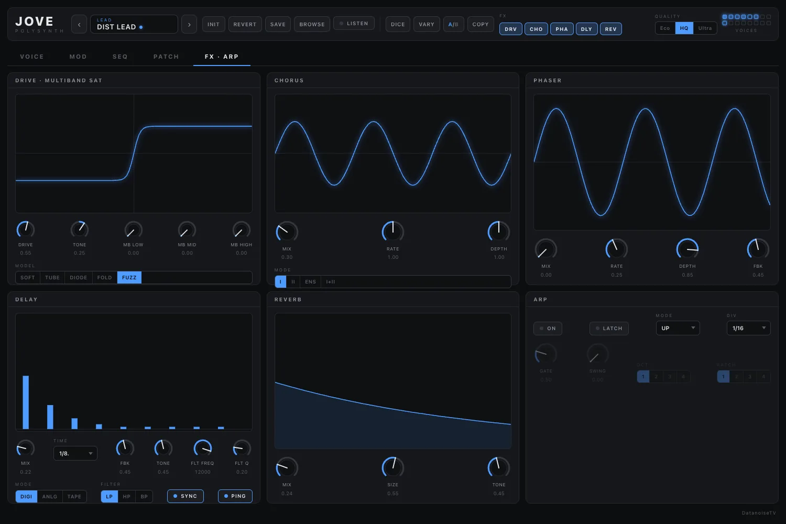Adjust the chorus MIX knob
The height and width of the screenshot is (524, 786).
pyautogui.click(x=287, y=232)
